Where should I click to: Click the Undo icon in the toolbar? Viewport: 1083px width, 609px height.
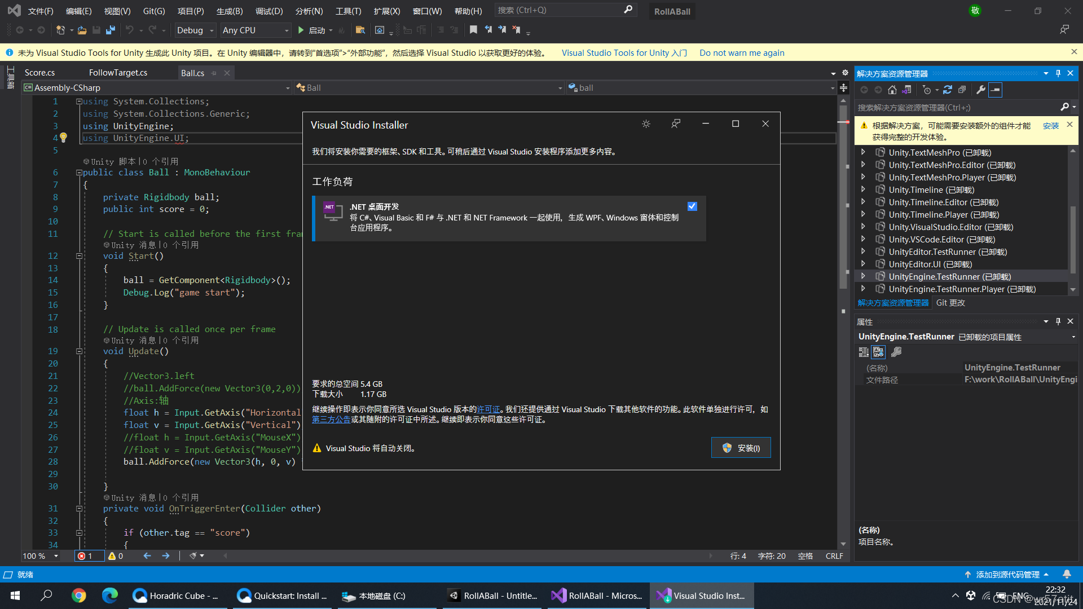point(130,30)
